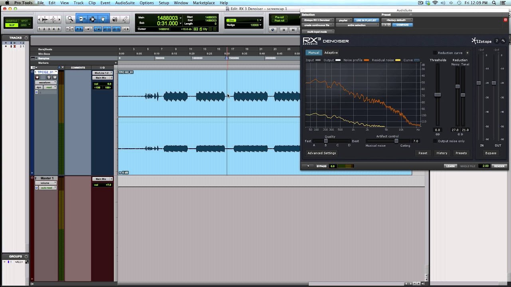The width and height of the screenshot is (511, 287).
Task: Toggle Link Timeline and Edit Selection
Action: (x=107, y=29)
